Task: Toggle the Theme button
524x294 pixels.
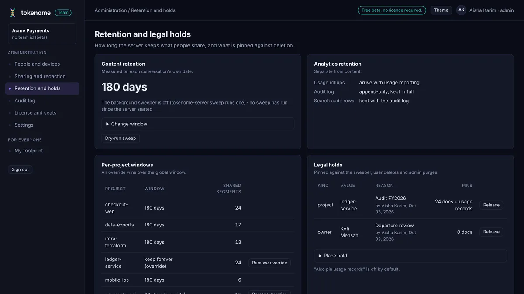Action: click(x=441, y=10)
